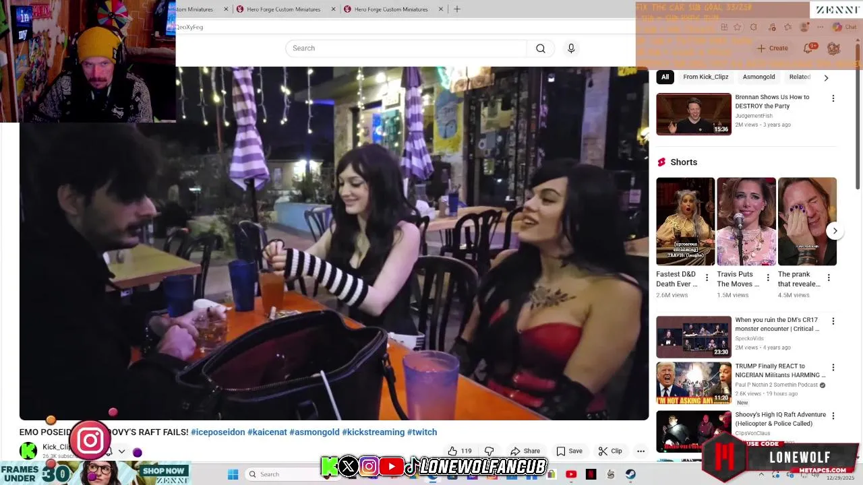Open a new browser tab
Viewport: 863px width, 485px height.
point(457,9)
